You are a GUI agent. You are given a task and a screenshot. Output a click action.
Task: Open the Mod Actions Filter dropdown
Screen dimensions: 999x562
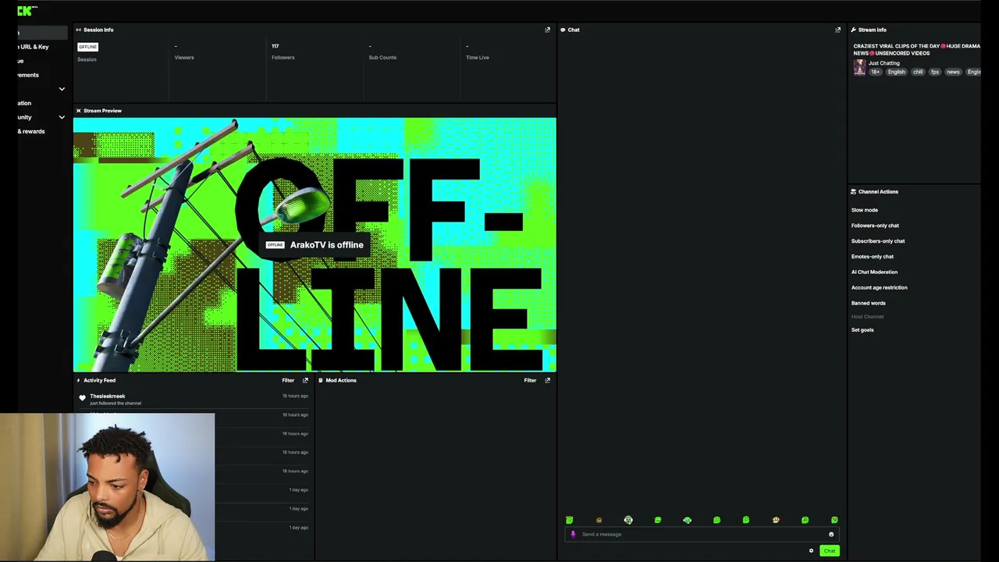tap(530, 380)
